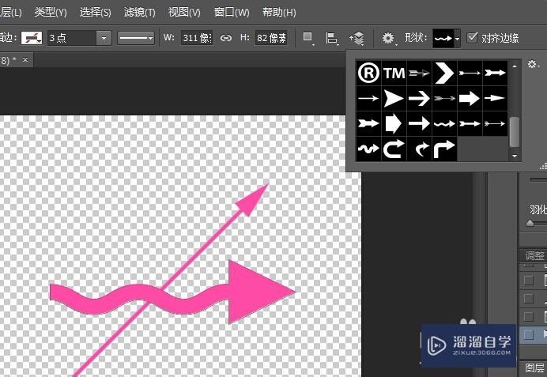Screen dimensions: 547x377
Task: Select the thick squiggle arrow shape
Action: (x=368, y=149)
